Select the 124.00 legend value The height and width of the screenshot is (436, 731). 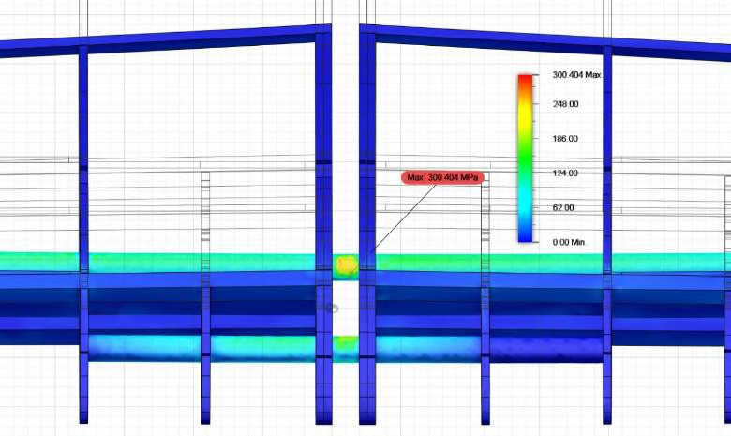click(565, 173)
